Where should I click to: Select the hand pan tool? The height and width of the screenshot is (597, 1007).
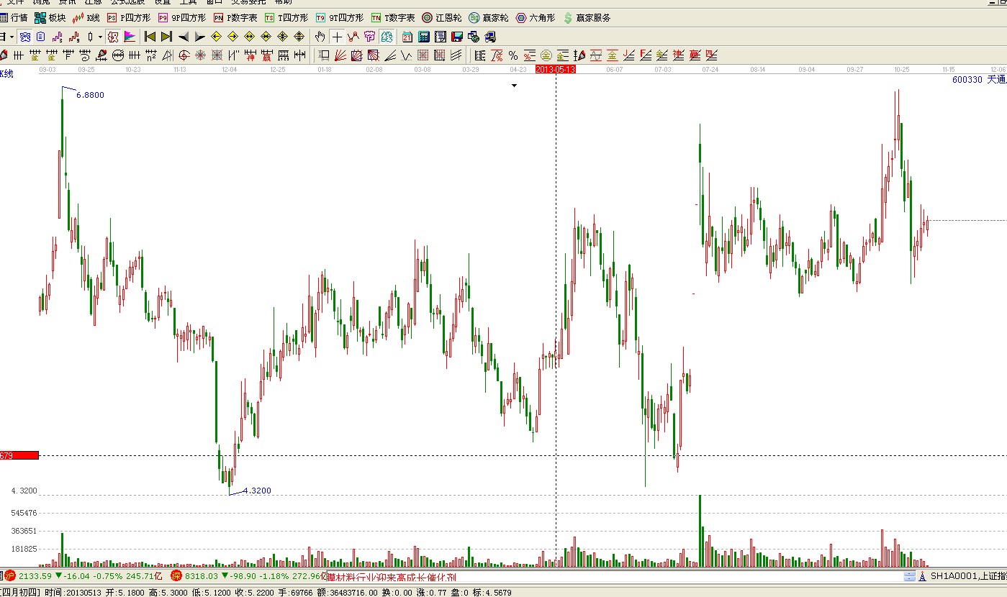(320, 37)
